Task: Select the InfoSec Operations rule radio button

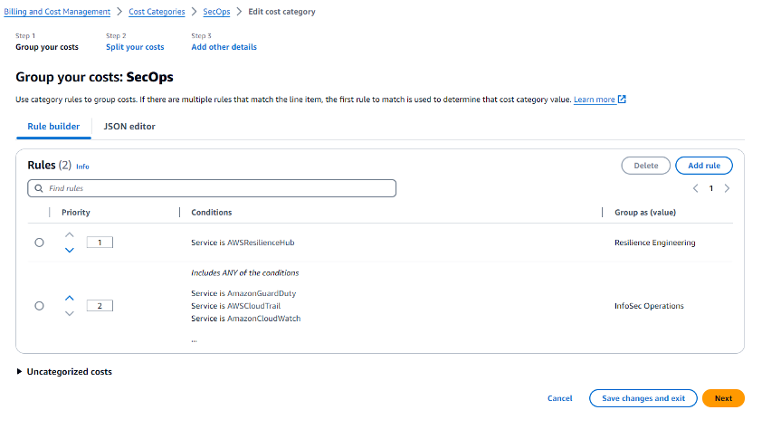Action: [39, 306]
